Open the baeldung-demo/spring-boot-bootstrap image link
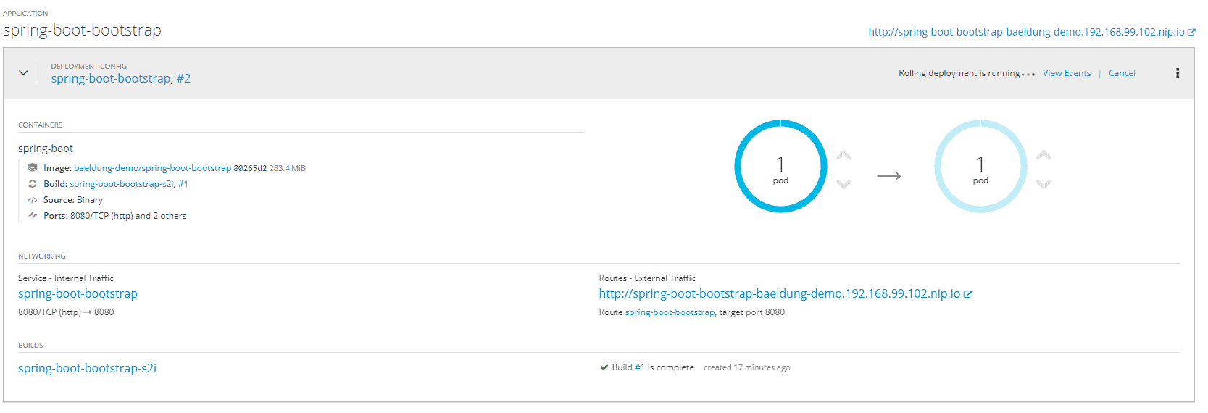The width and height of the screenshot is (1208, 413). click(152, 168)
